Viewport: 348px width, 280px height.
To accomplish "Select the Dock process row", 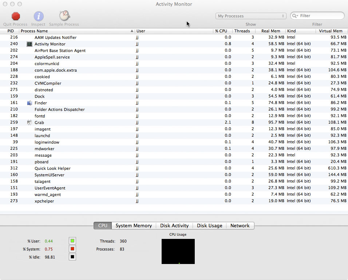I will [x=174, y=96].
